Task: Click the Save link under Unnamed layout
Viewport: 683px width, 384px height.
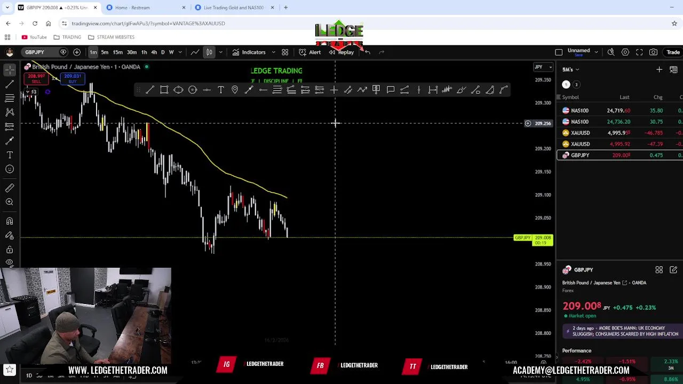Action: coord(578,55)
